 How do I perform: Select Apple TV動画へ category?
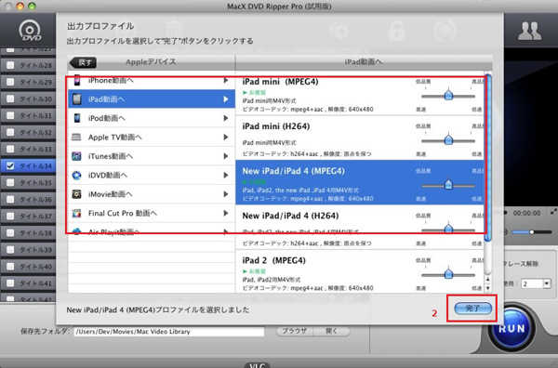(152, 137)
